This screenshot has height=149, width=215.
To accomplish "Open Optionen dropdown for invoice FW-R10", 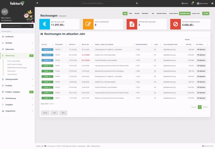I will pos(201,50).
